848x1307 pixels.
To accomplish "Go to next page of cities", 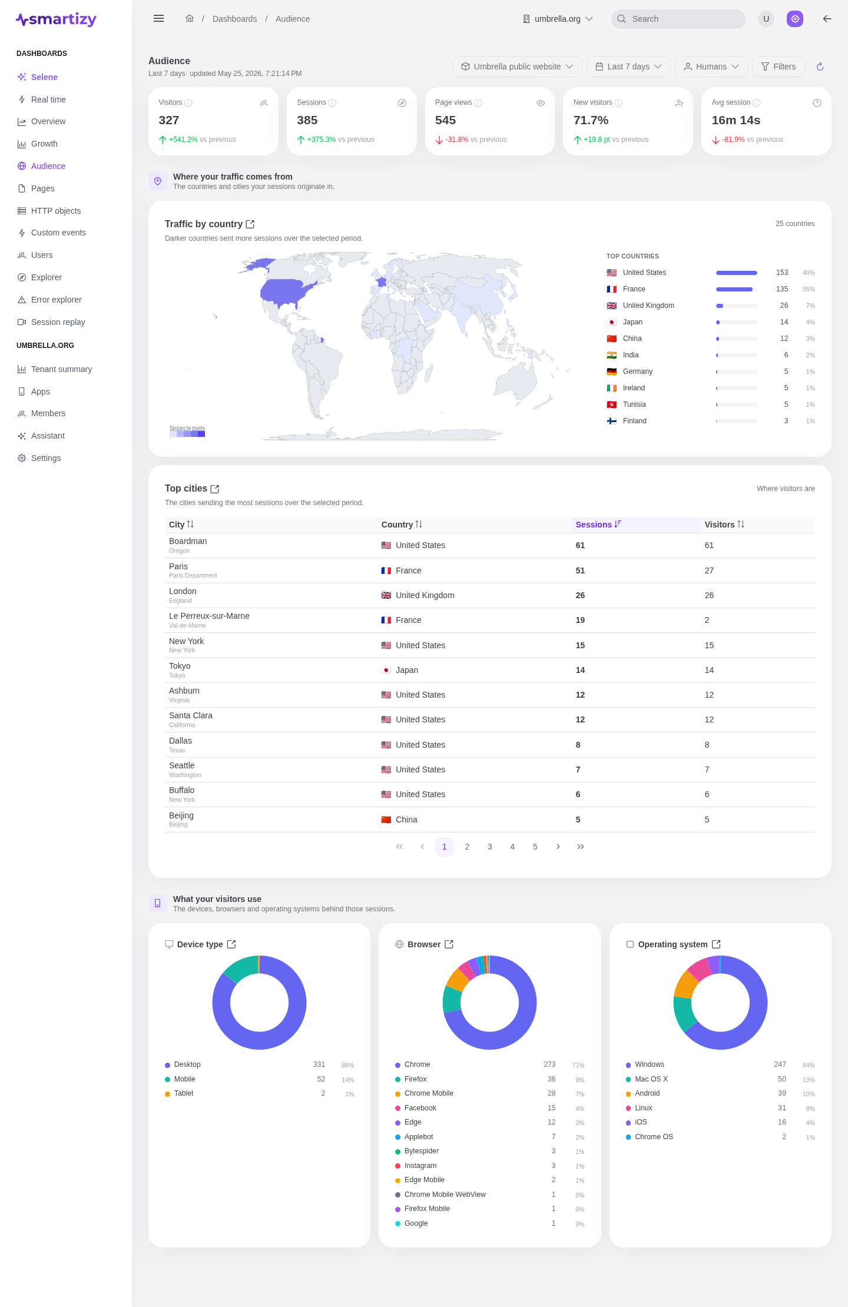I will coord(558,847).
